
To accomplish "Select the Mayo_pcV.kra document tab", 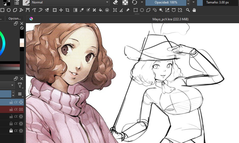I will point(171,19).
